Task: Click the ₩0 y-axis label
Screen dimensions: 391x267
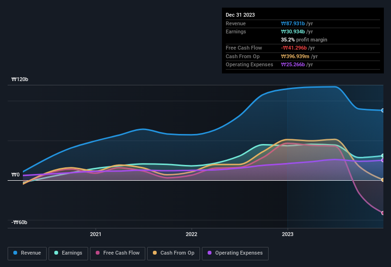Action: [x=15, y=175]
